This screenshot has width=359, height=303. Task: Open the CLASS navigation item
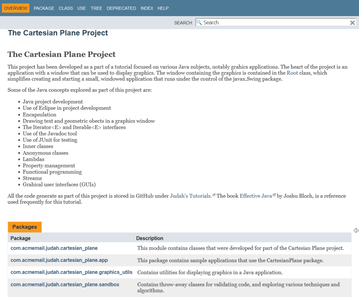66,8
